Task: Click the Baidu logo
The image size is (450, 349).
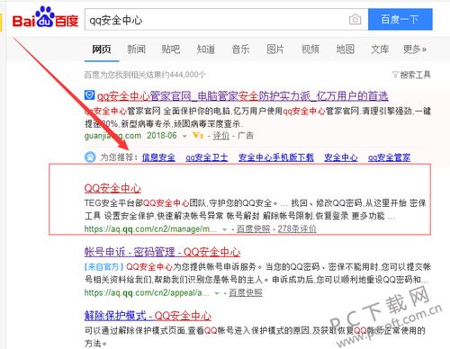Action: [45, 18]
